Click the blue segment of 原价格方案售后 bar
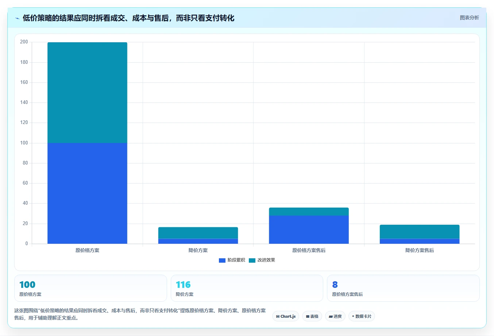Viewport: 494px width, 336px height. coord(309,229)
